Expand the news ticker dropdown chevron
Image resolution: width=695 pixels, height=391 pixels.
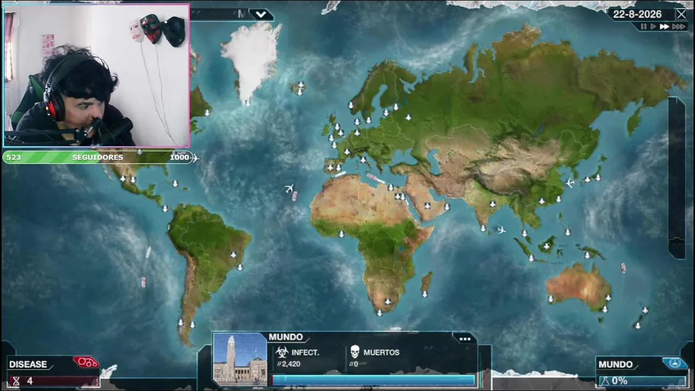(261, 14)
